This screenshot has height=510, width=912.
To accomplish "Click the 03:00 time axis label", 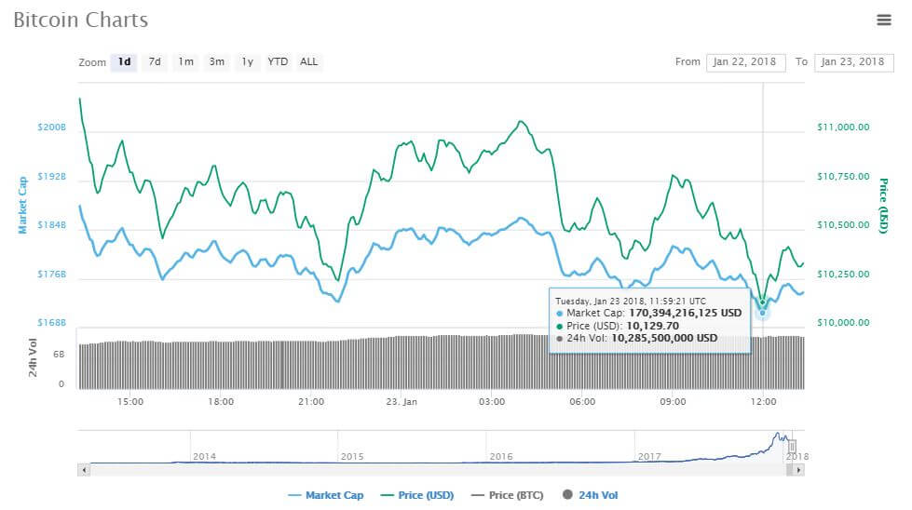I will 492,402.
